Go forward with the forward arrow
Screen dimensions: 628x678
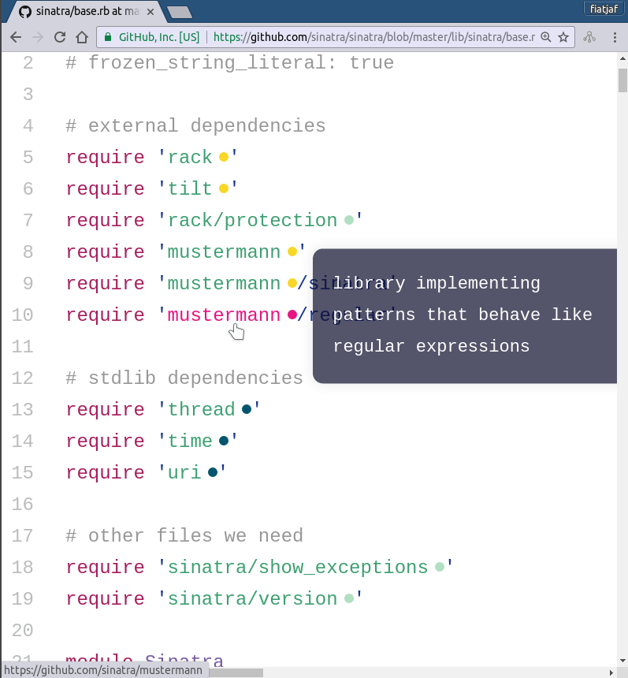(x=38, y=37)
